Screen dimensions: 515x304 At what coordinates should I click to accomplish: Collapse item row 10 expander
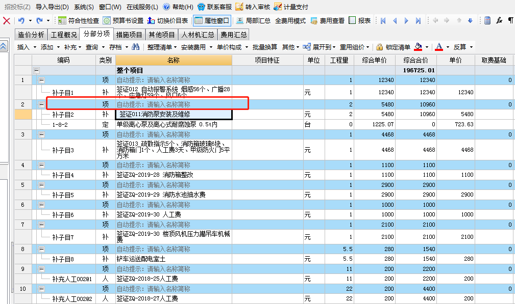(42, 289)
